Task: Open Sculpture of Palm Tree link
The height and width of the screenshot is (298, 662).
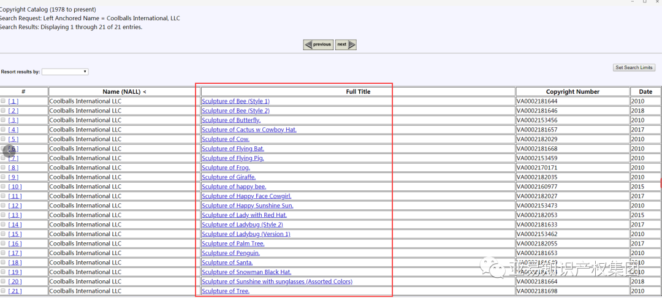Action: point(233,243)
